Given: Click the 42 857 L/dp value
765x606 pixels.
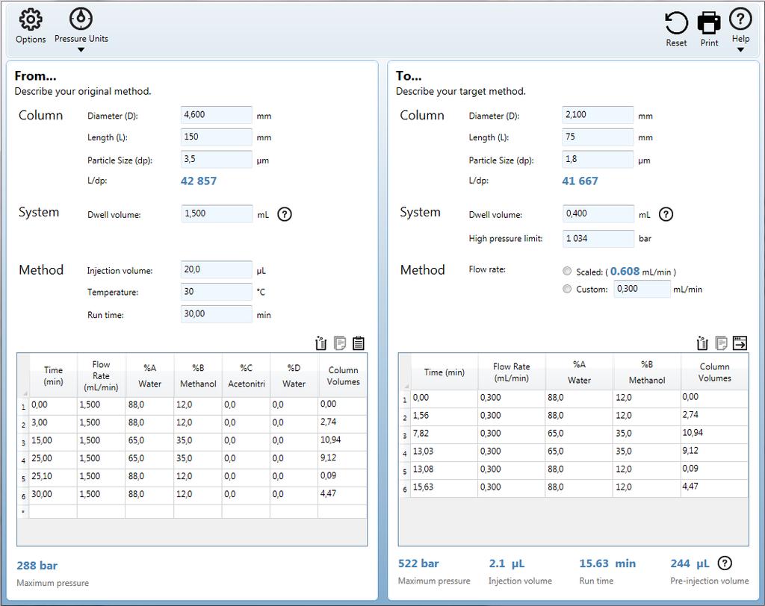Looking at the screenshot, I should click(199, 181).
